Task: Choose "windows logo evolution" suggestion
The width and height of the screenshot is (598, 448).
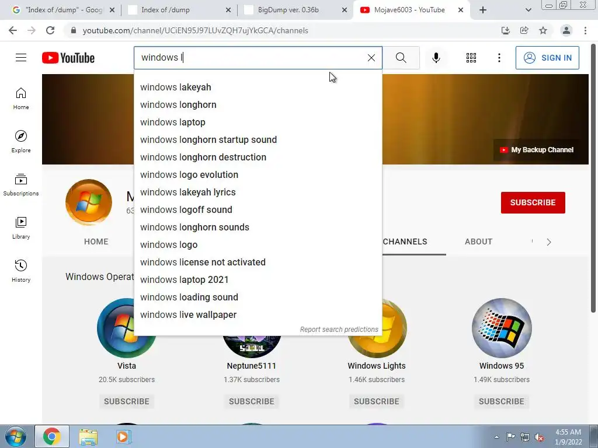Action: pyautogui.click(x=258, y=175)
